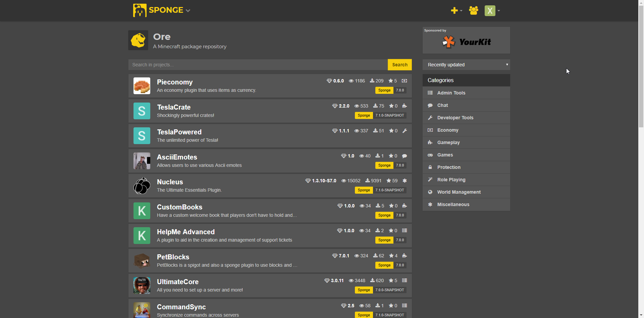The height and width of the screenshot is (318, 644).
Task: Click the wrench icon next to TeslaPowered
Action: tap(405, 131)
